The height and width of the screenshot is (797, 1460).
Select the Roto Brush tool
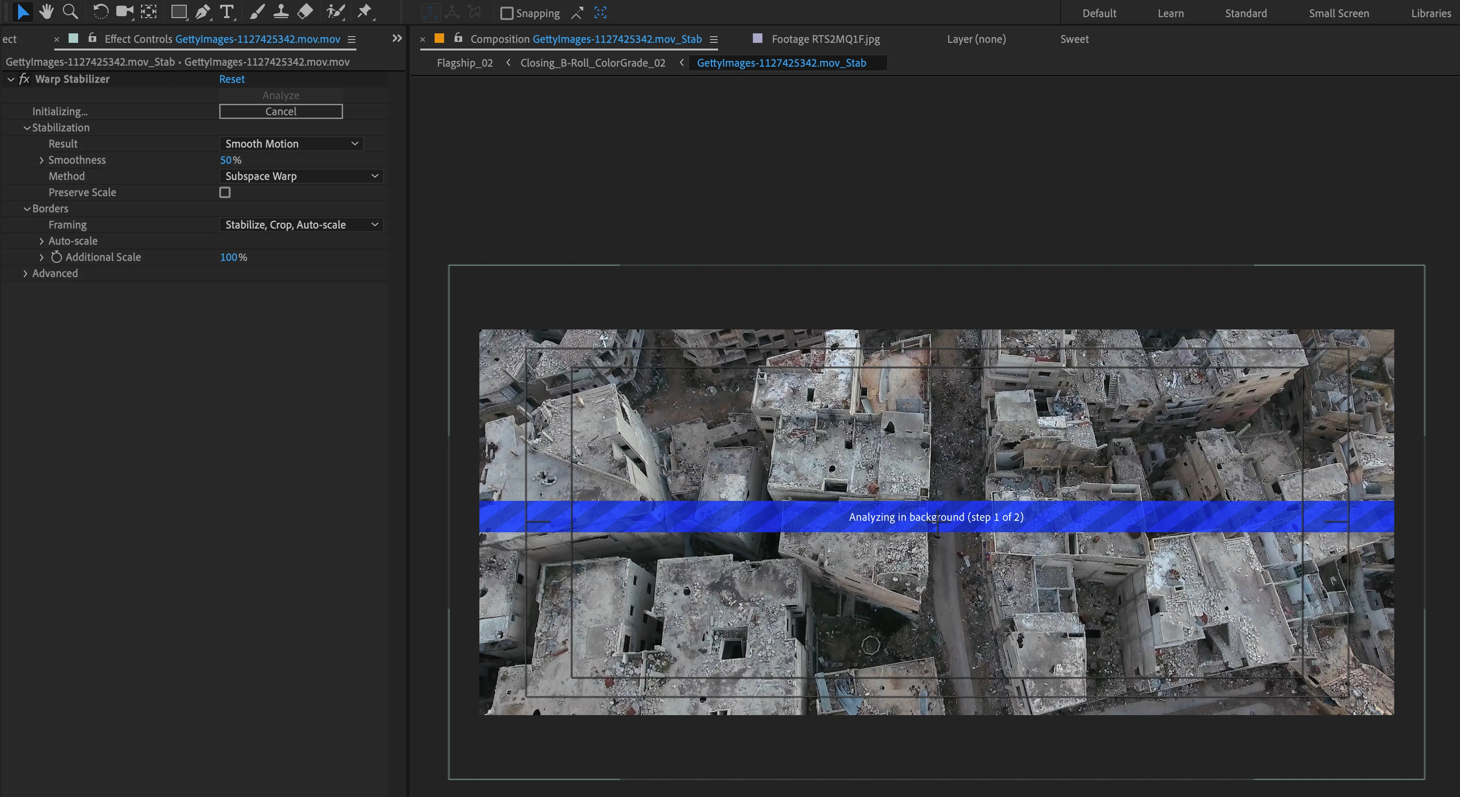pos(335,12)
